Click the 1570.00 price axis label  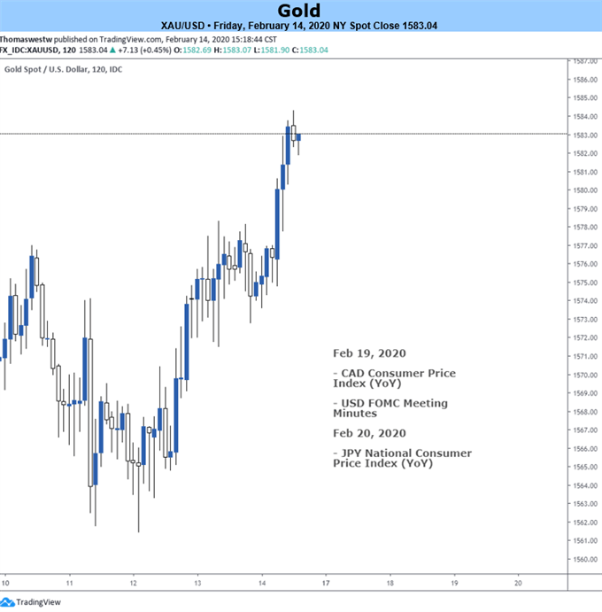(585, 375)
